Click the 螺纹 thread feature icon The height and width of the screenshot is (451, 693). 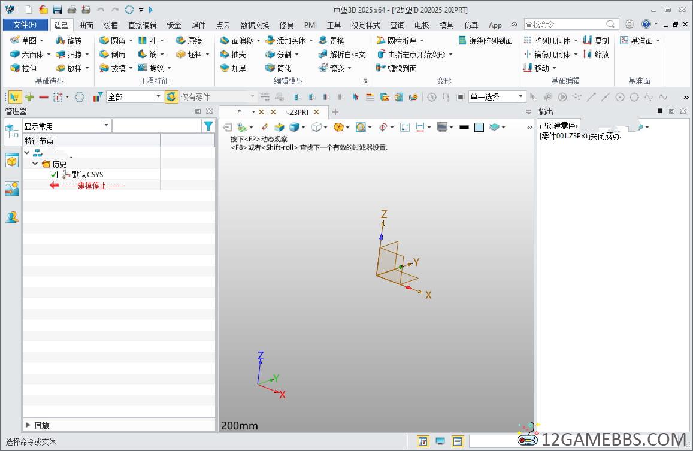point(143,68)
